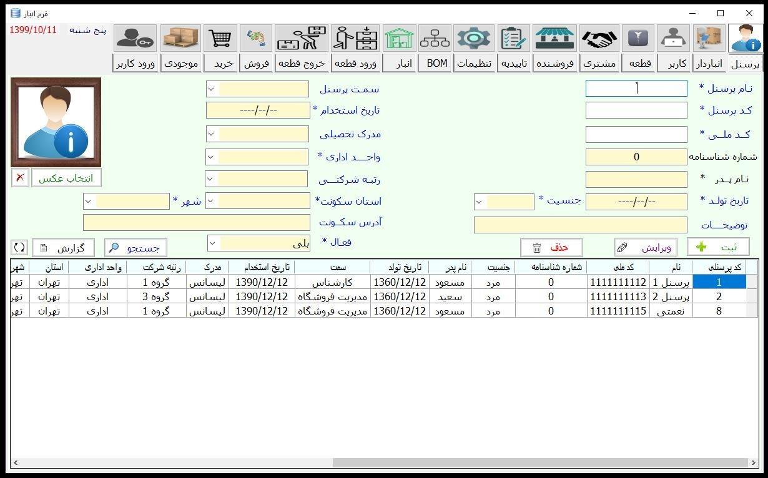The image size is (768, 478).
Task: Select personnel code cell 8
Action: 719,311
